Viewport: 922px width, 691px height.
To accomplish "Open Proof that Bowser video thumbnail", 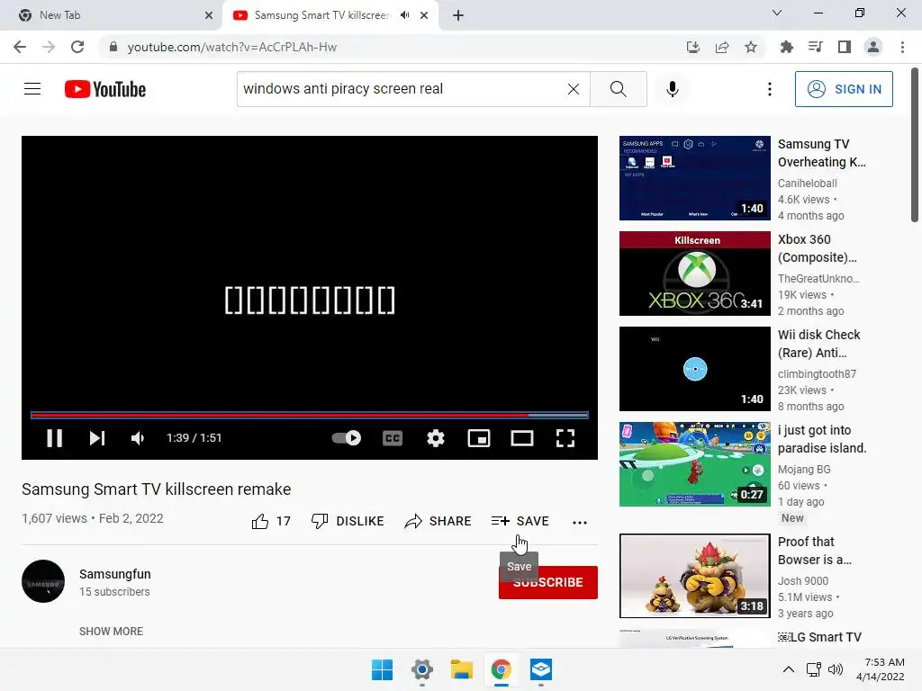I will [x=694, y=576].
